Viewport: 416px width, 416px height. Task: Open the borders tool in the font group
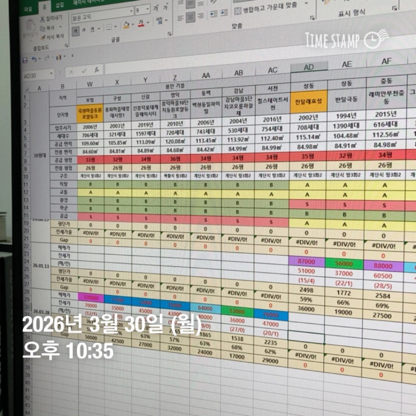tap(109, 27)
